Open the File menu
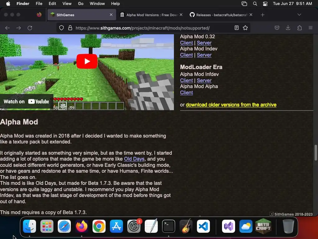The width and height of the screenshot is (318, 239). pyautogui.click(x=39, y=4)
